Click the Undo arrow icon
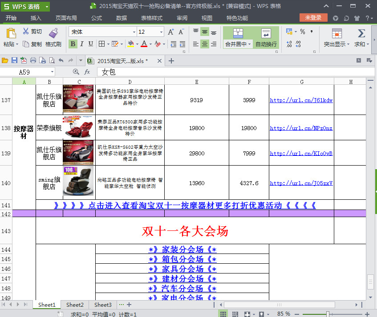 tap(61, 60)
